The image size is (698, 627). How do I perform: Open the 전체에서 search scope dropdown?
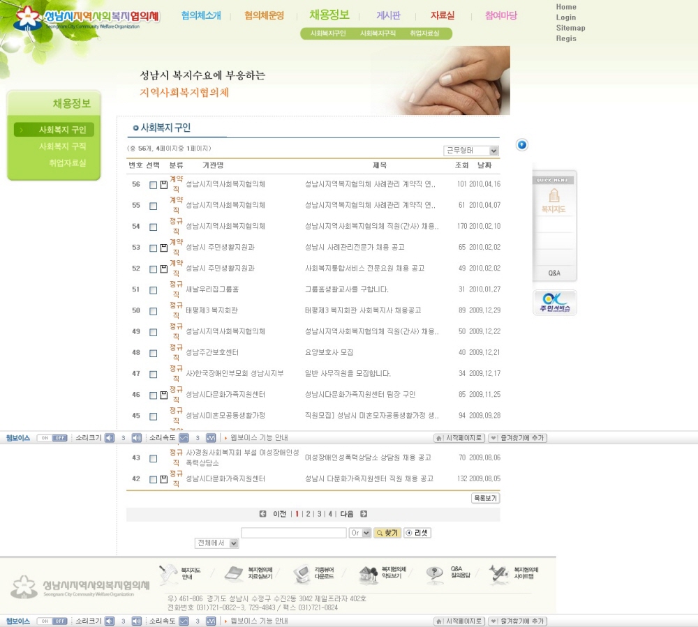(x=216, y=543)
